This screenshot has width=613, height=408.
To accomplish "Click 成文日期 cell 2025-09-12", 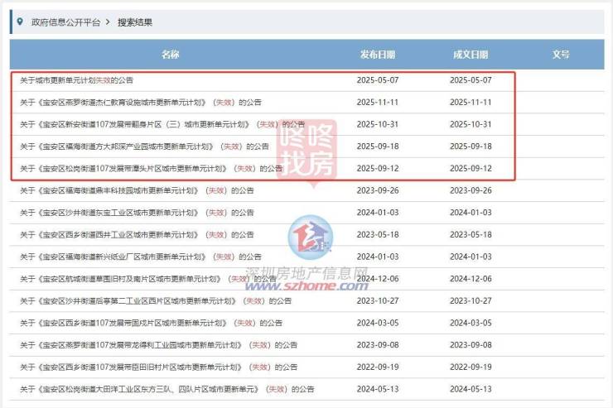I will pos(471,168).
